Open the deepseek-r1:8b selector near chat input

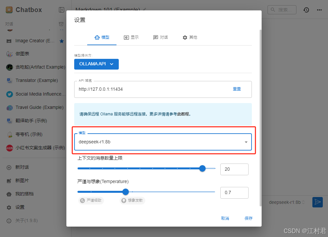point(287,202)
